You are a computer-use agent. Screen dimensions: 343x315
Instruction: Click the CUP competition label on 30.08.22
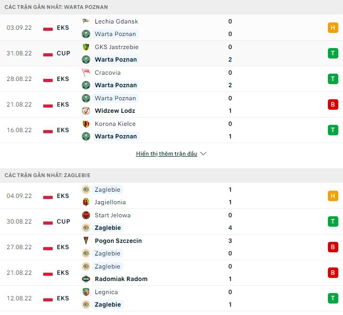pyautogui.click(x=63, y=221)
